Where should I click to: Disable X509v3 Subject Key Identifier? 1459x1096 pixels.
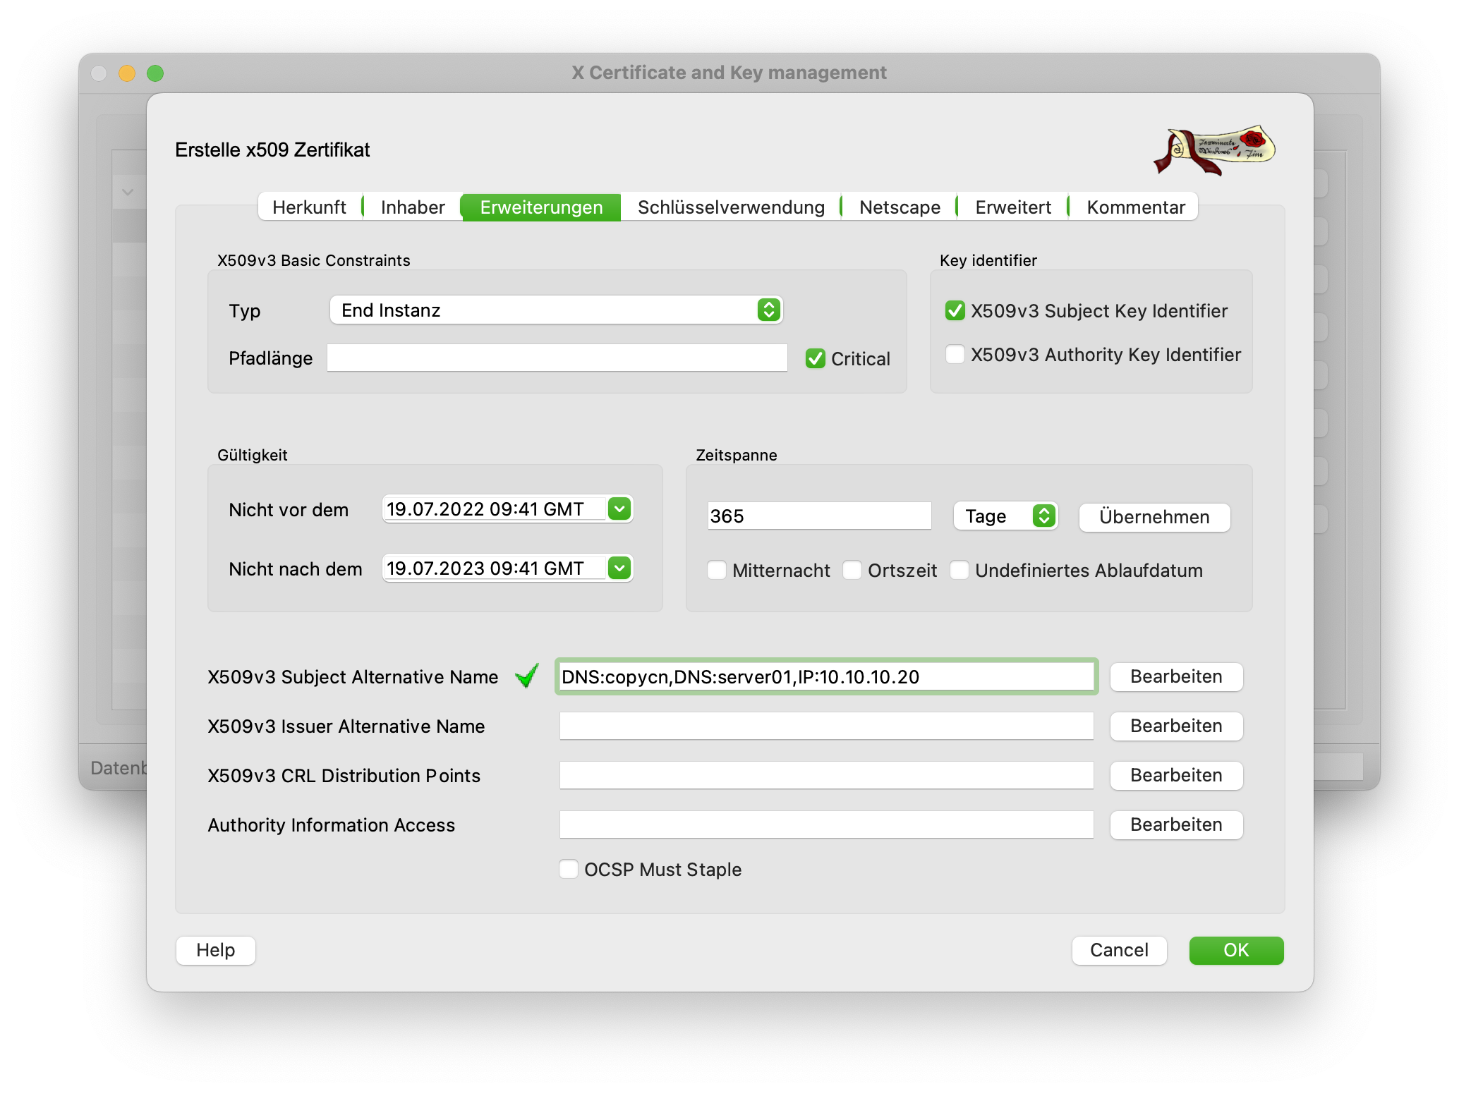click(955, 310)
